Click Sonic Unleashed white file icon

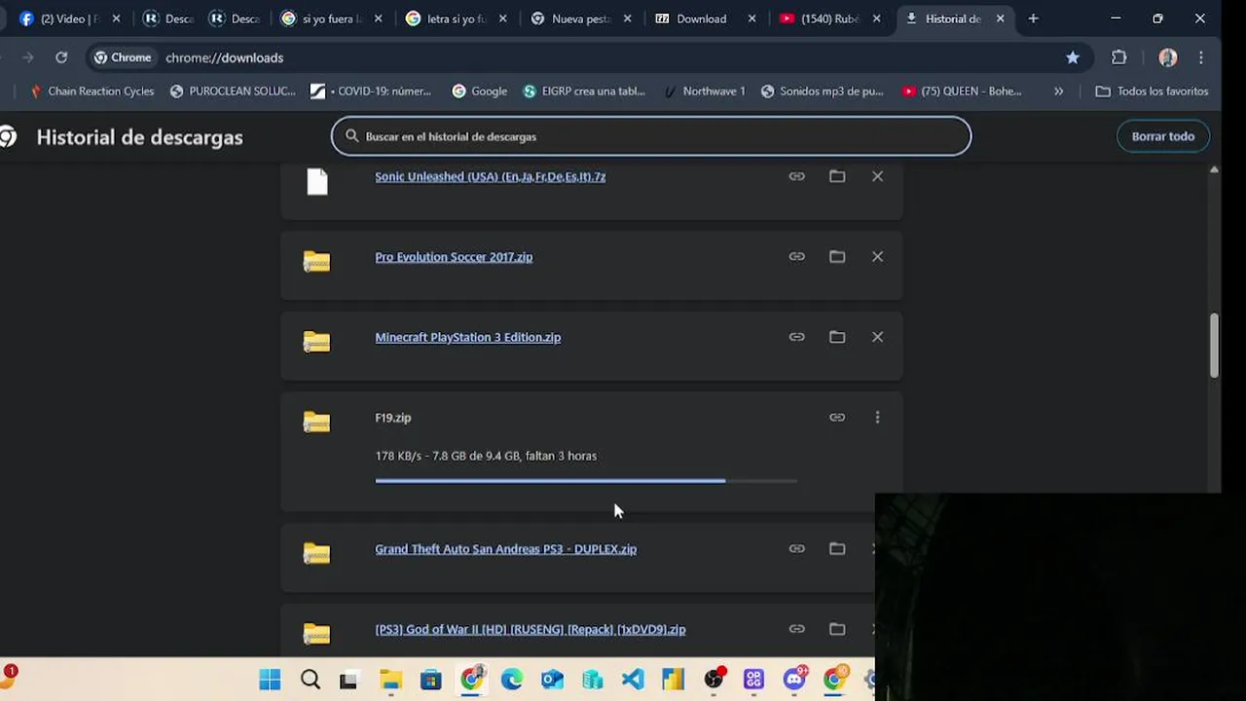tap(317, 181)
